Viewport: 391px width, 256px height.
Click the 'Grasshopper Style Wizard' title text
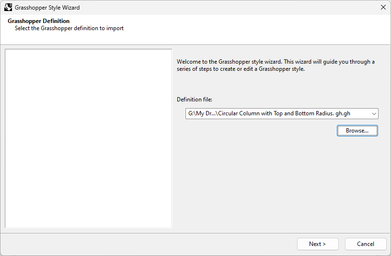[x=47, y=8]
